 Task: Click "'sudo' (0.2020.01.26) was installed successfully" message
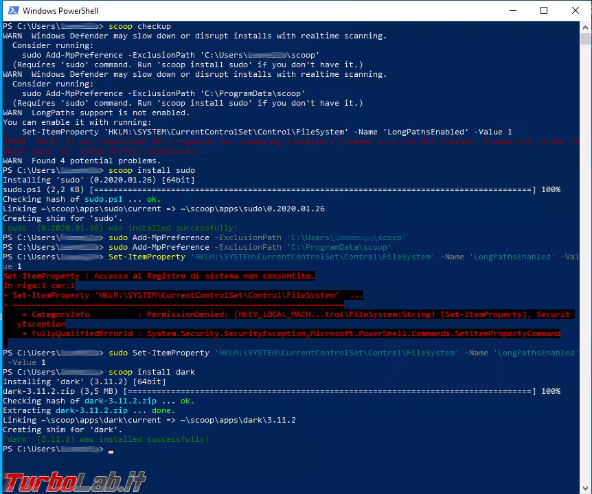(x=120, y=228)
